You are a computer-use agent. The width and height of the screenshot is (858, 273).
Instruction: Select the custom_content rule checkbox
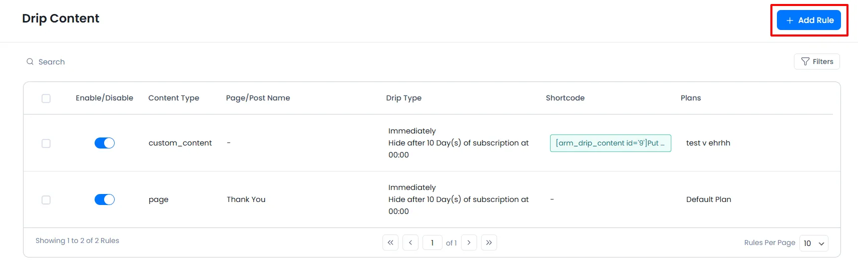click(x=46, y=143)
